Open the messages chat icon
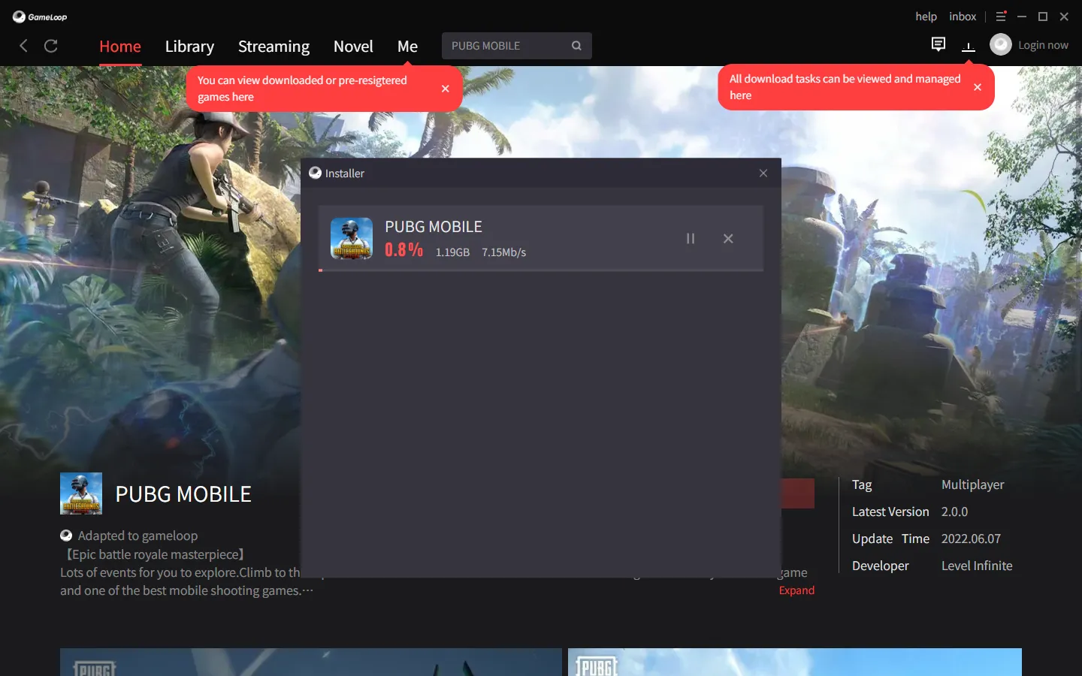The image size is (1082, 676). (938, 44)
